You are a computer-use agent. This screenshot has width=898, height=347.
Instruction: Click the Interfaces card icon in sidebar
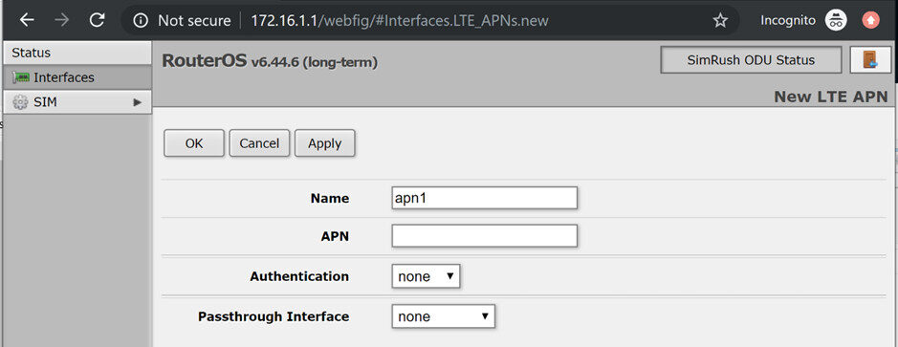click(x=21, y=77)
